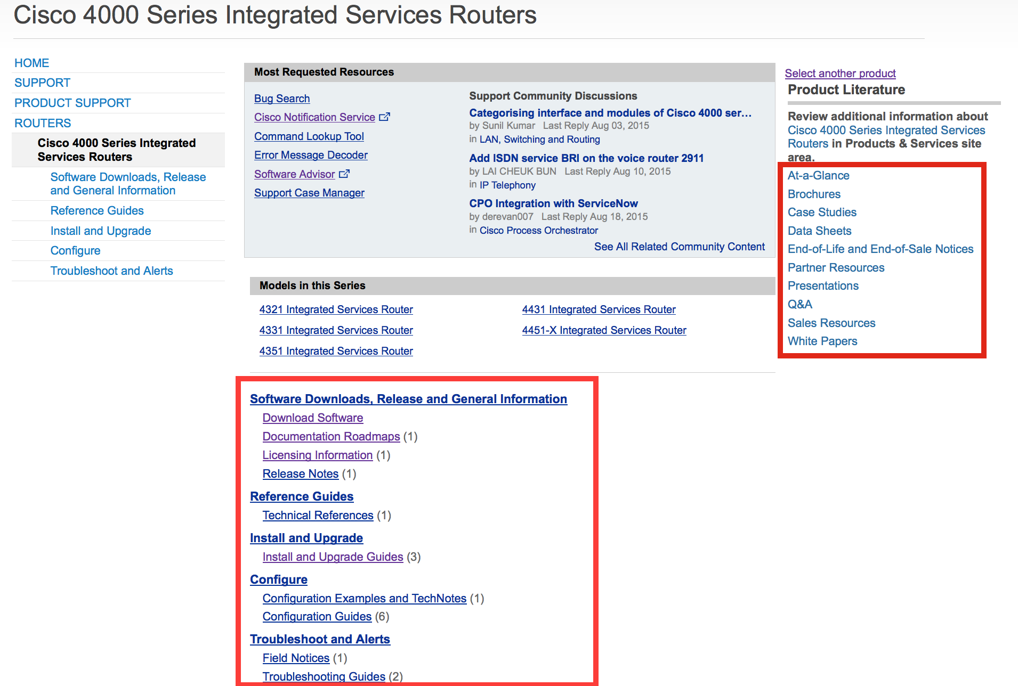Open Cisco 4000 Series link in Product Literature
The width and height of the screenshot is (1018, 686).
tap(886, 137)
